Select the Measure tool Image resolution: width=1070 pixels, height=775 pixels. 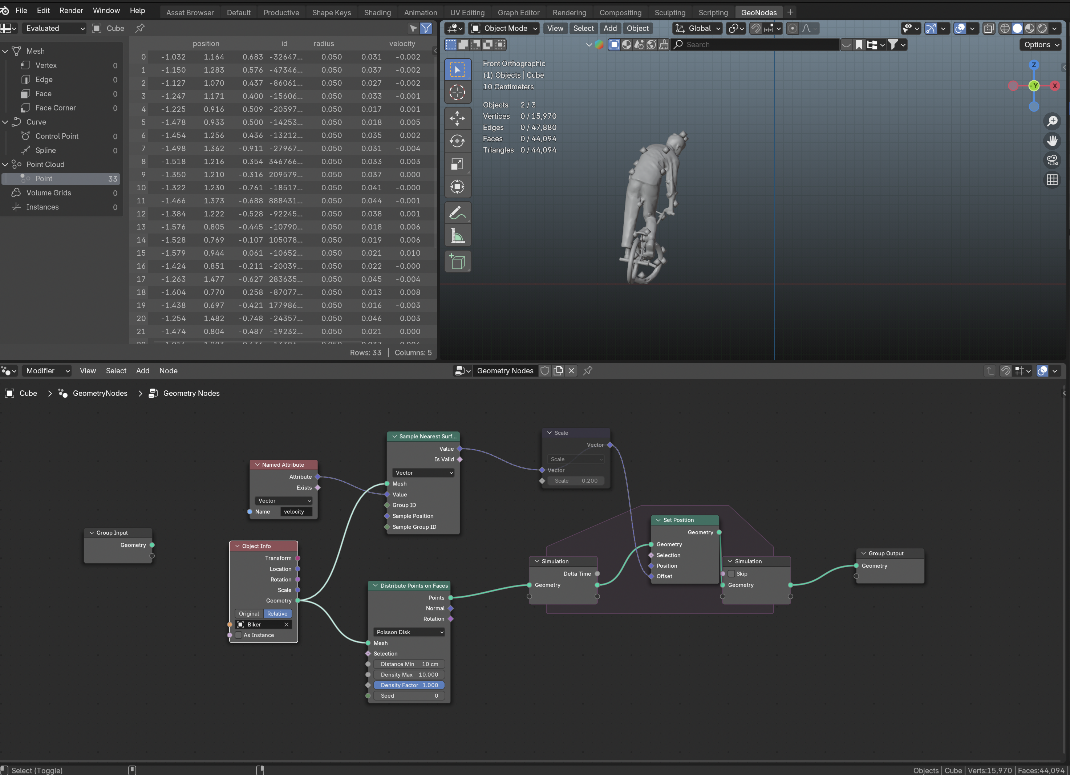click(x=457, y=236)
